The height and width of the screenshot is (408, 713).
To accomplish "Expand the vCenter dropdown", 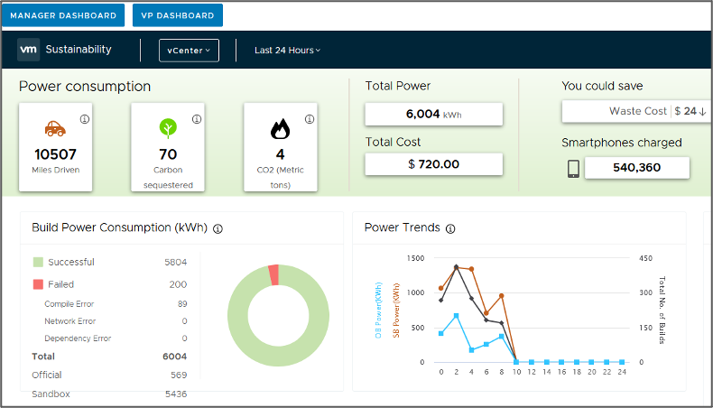I will (x=189, y=51).
